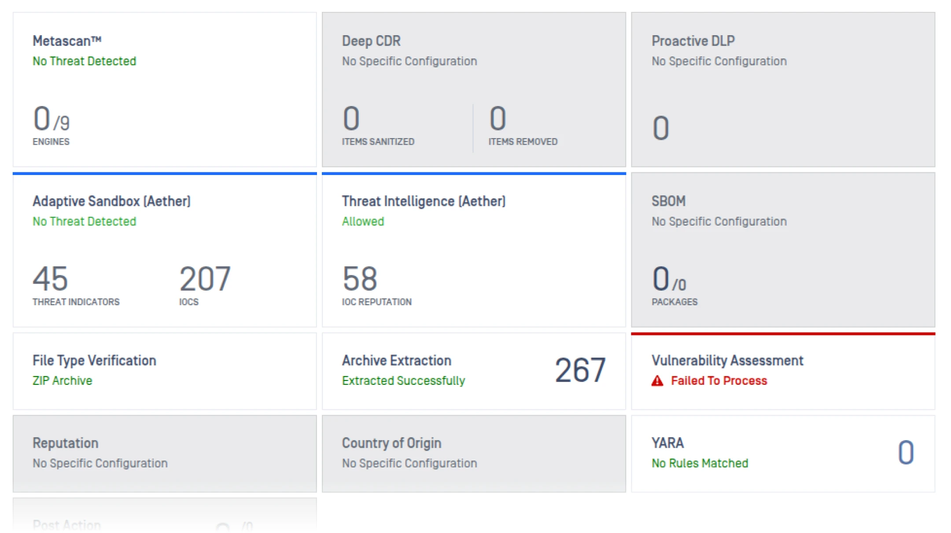This screenshot has height=533, width=951.
Task: Click the ZIP Archive file type label
Action: coord(63,381)
